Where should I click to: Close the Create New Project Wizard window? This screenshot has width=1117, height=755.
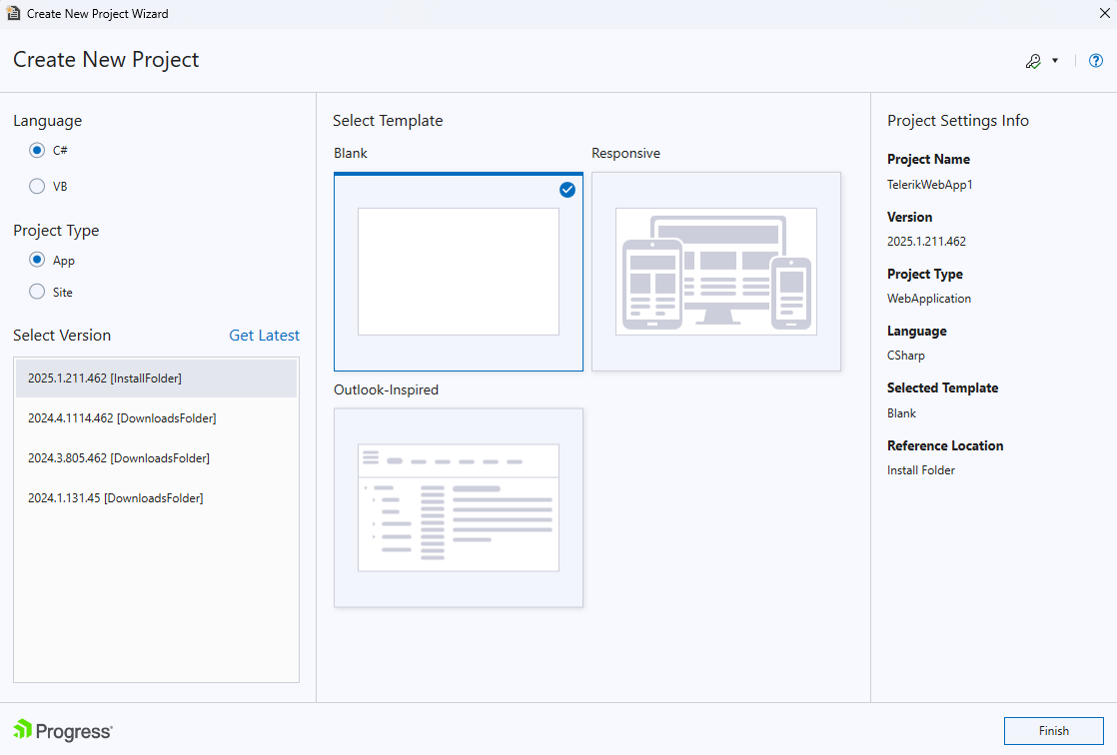1103,14
